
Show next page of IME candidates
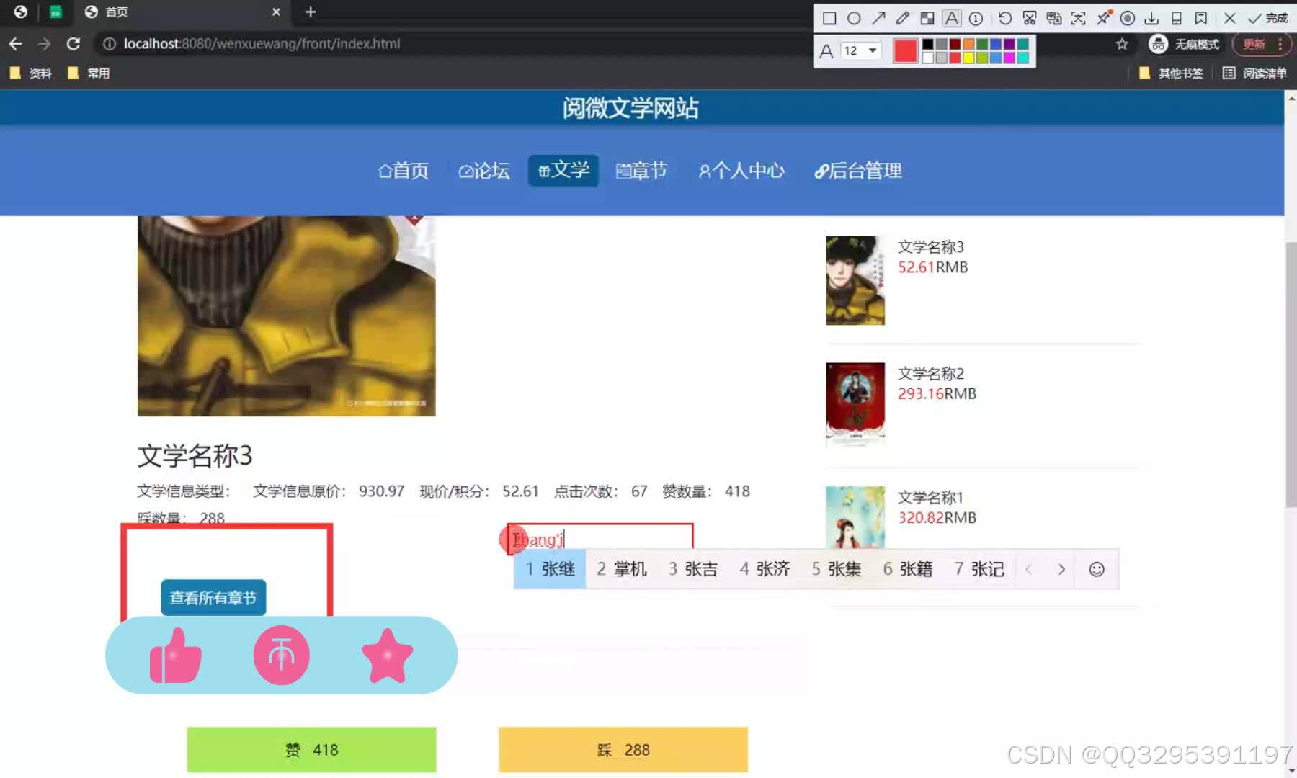pyautogui.click(x=1061, y=569)
